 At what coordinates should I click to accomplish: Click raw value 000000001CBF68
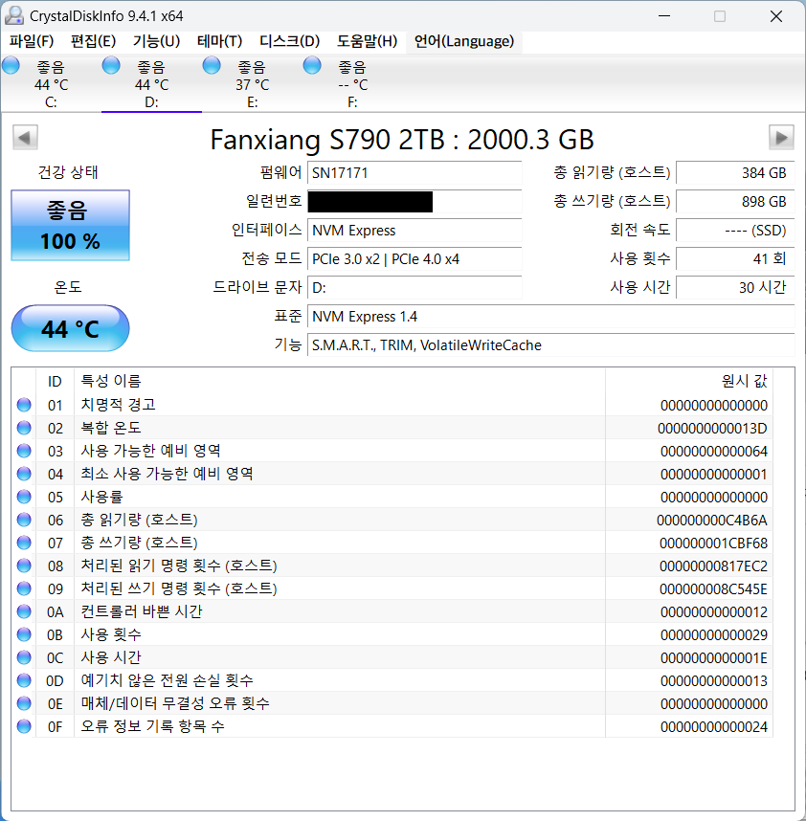click(x=713, y=543)
